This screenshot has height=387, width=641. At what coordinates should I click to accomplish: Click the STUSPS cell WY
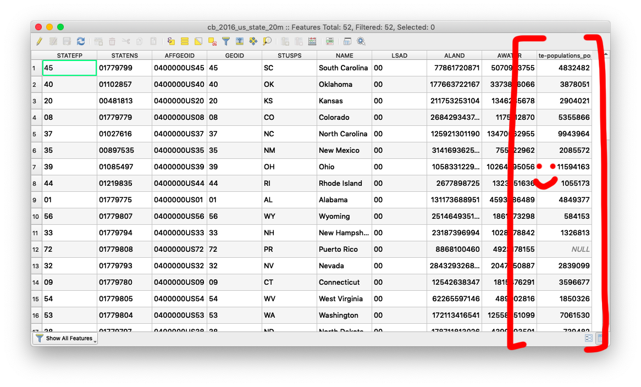point(289,216)
